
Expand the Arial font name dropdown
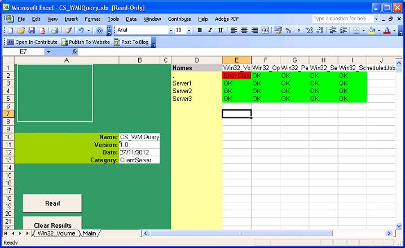click(x=171, y=30)
